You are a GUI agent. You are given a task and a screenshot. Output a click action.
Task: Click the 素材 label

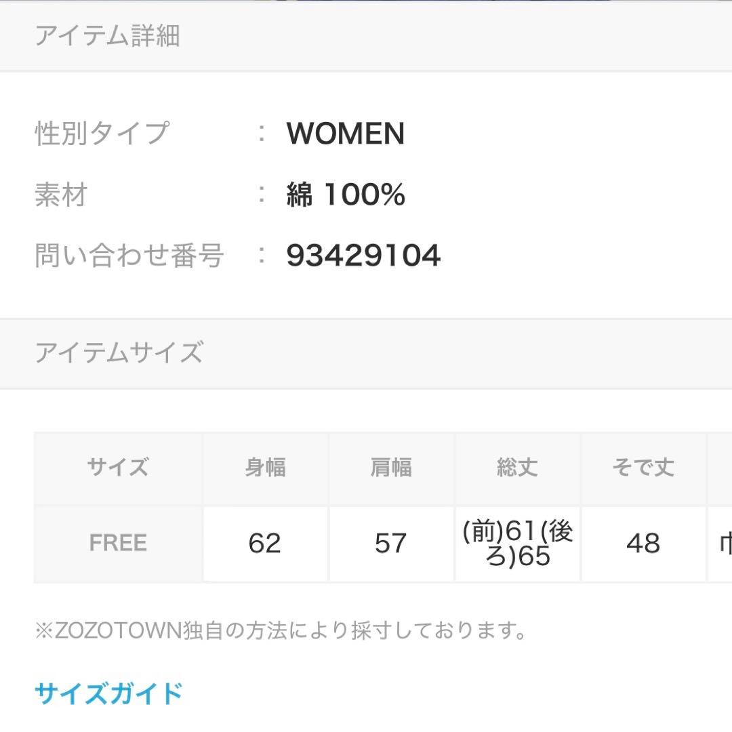pyautogui.click(x=61, y=195)
